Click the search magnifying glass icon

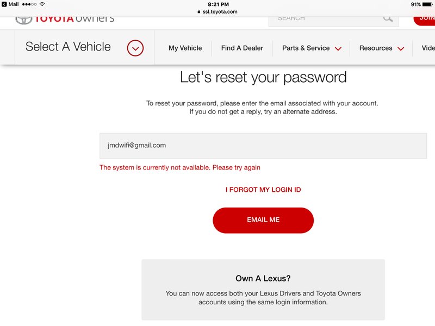(x=388, y=19)
